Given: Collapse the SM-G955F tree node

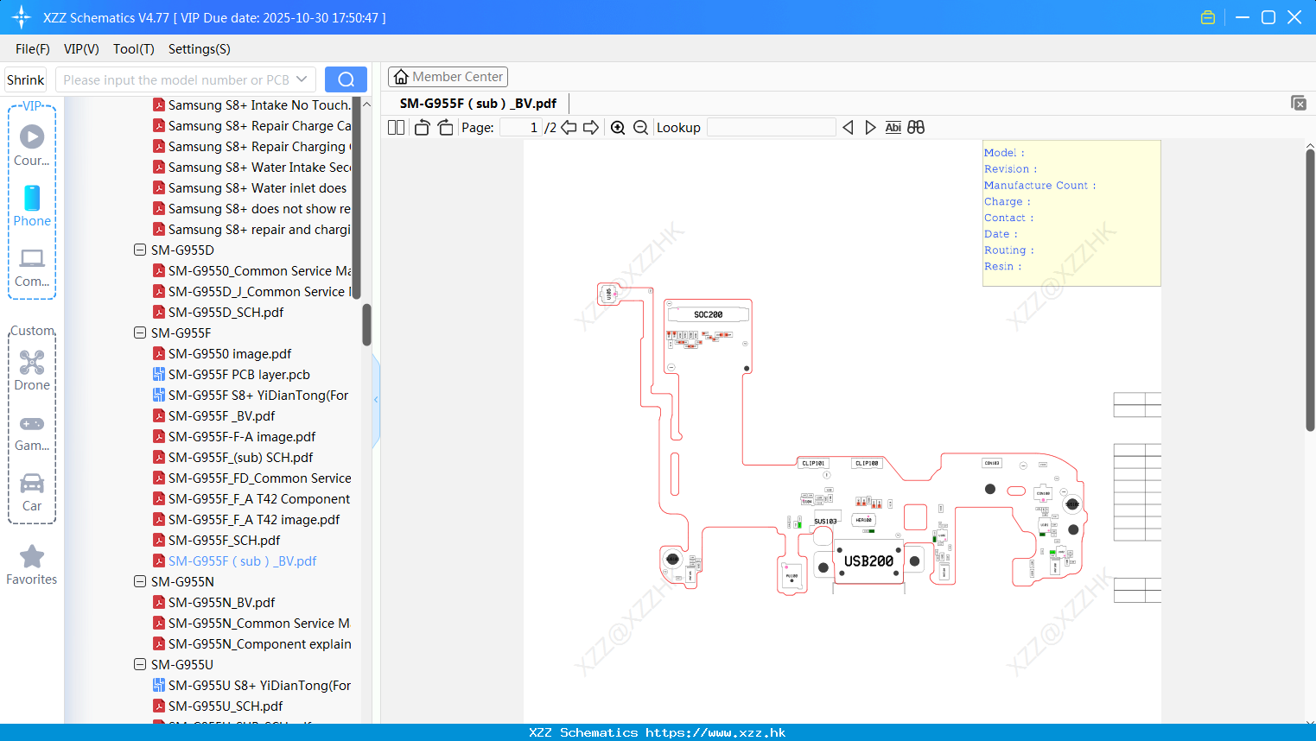Looking at the screenshot, I should [x=140, y=332].
